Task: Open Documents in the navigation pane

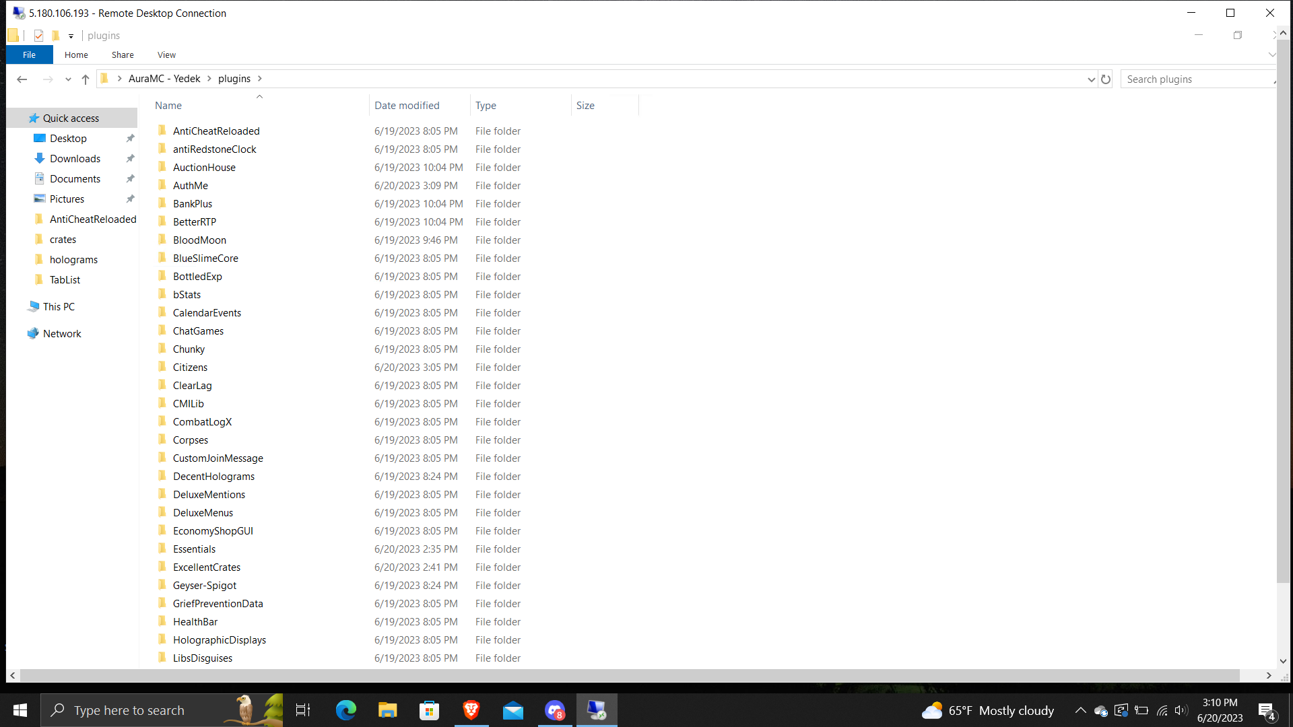Action: coord(75,179)
